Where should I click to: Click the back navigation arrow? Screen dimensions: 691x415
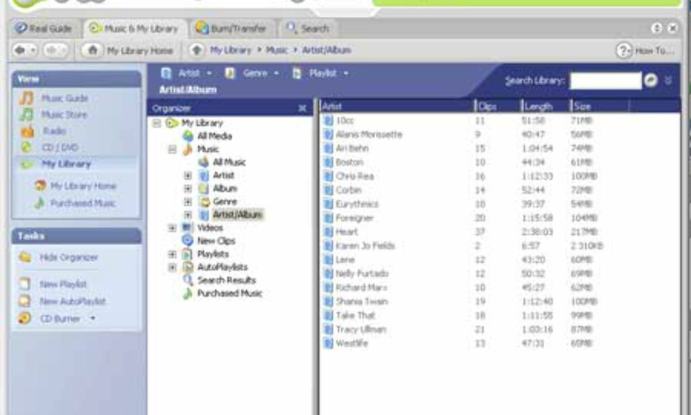click(20, 50)
